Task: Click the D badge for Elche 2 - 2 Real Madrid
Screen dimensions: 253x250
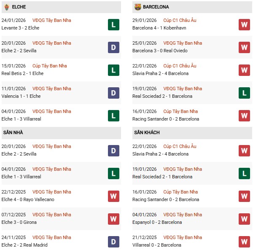Action: point(113,242)
